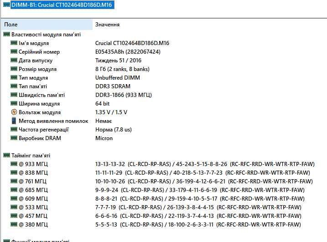
Task: Click the icon beside Тип пам'яті
Action: click(14, 86)
